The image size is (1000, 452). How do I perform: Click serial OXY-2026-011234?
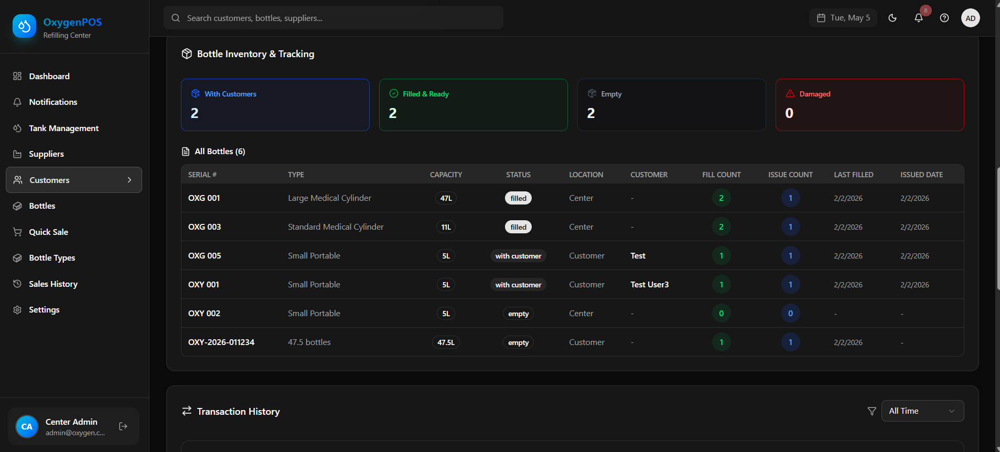221,342
